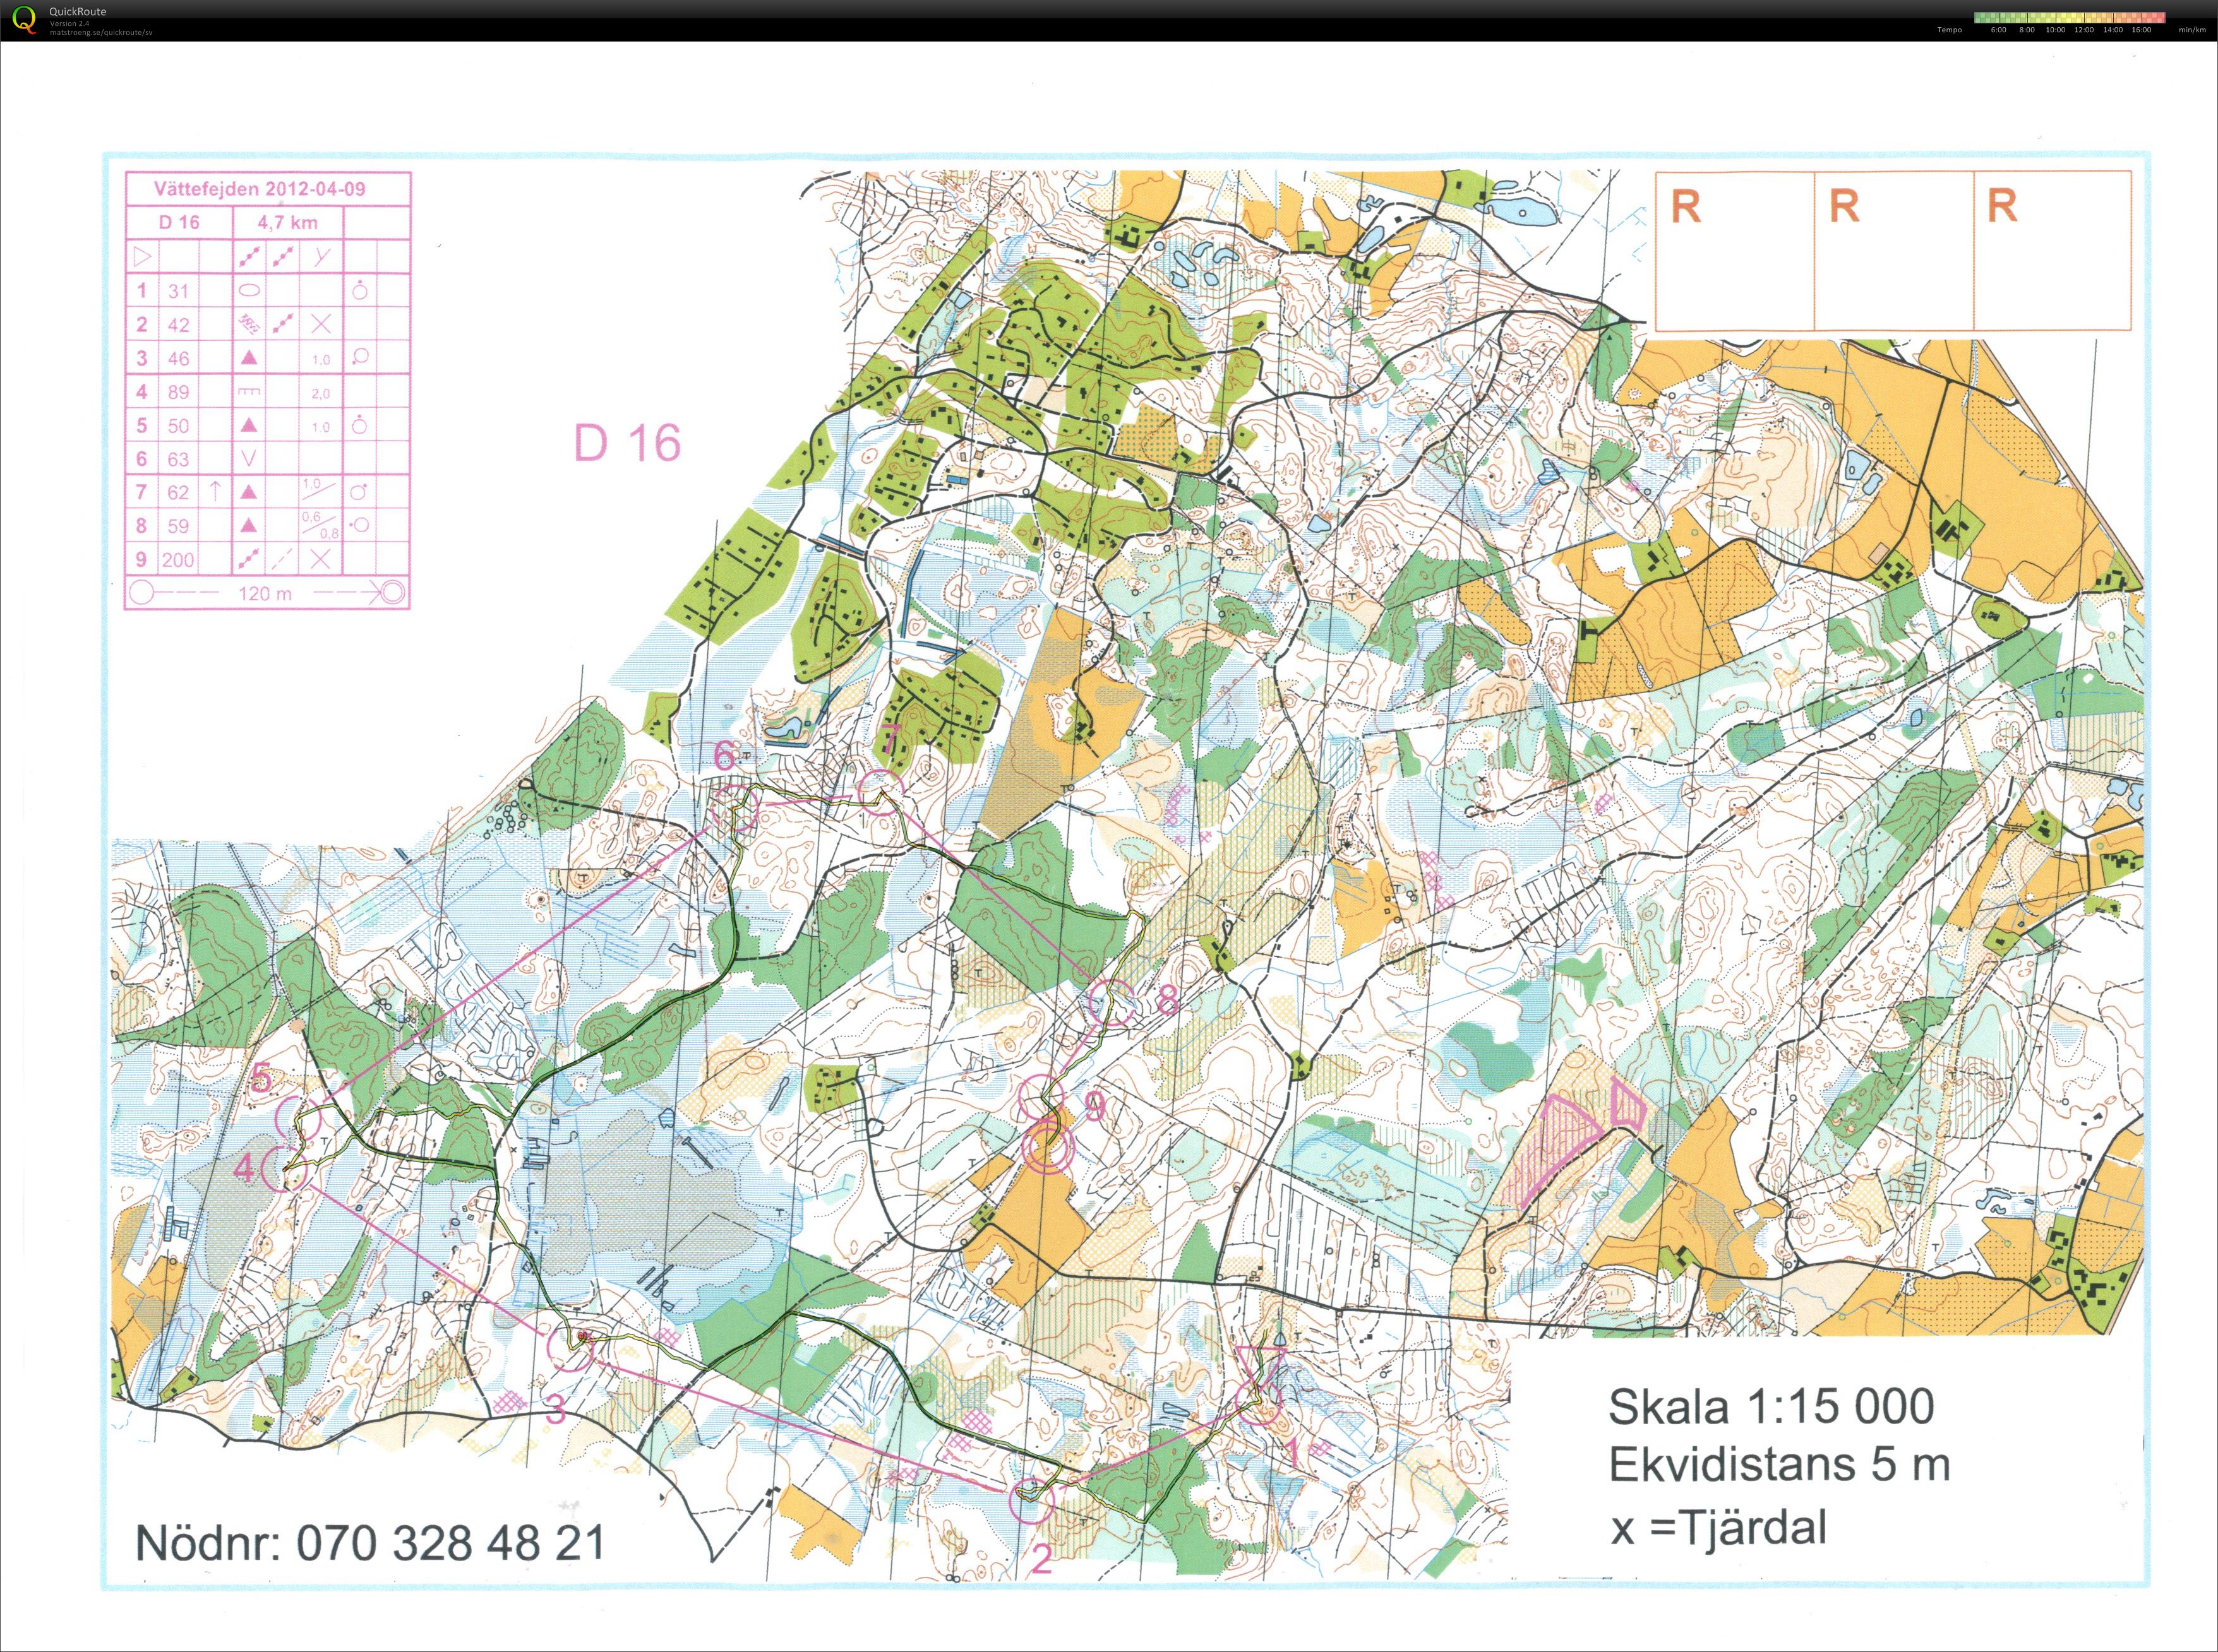Click control circle 3 on the map
Image resolution: width=2218 pixels, height=1652 pixels.
point(570,1349)
